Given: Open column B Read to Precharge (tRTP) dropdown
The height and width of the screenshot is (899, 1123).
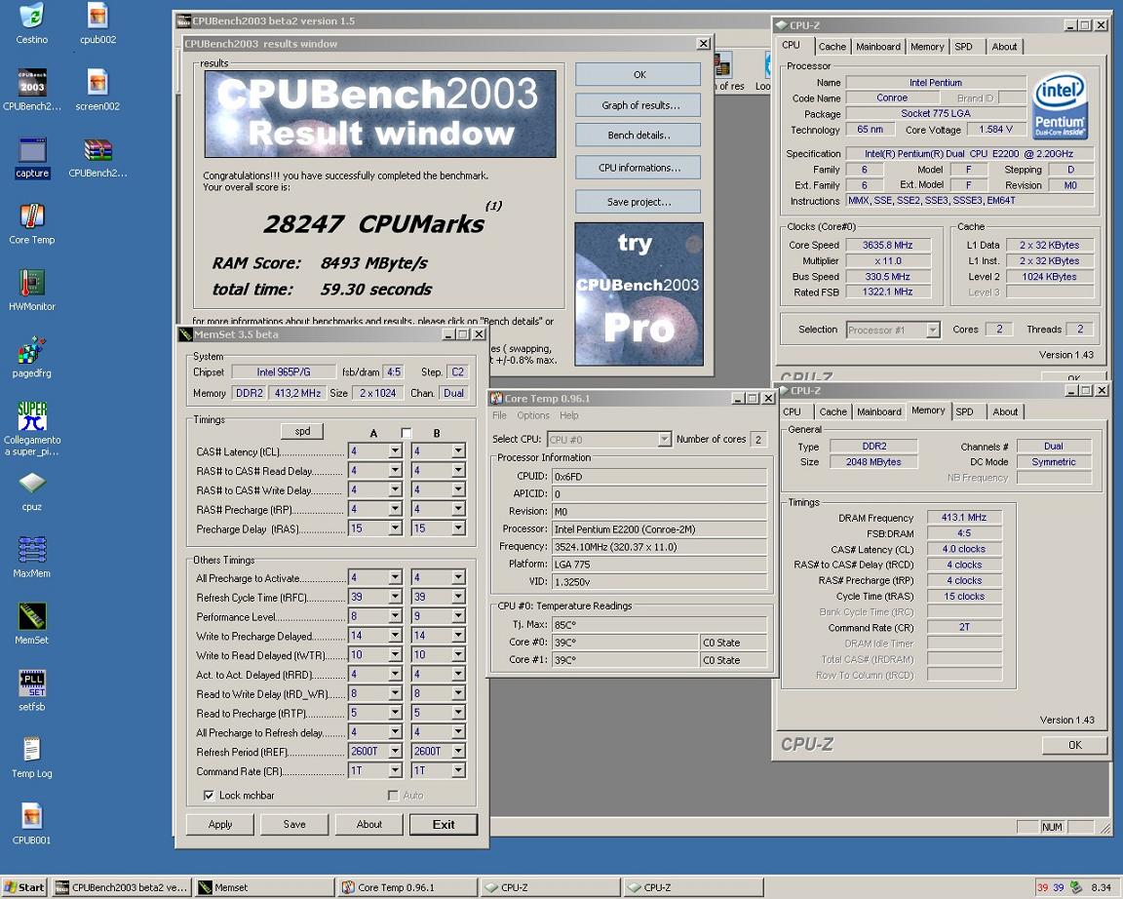Looking at the screenshot, I should (x=458, y=713).
